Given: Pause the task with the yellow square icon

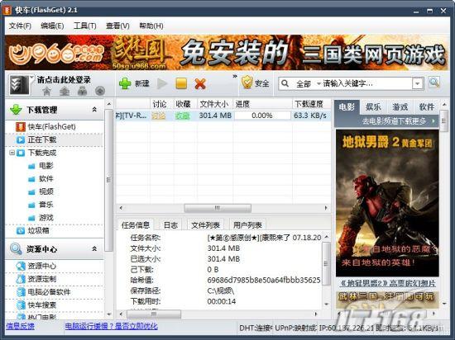Looking at the screenshot, I should point(181,83).
